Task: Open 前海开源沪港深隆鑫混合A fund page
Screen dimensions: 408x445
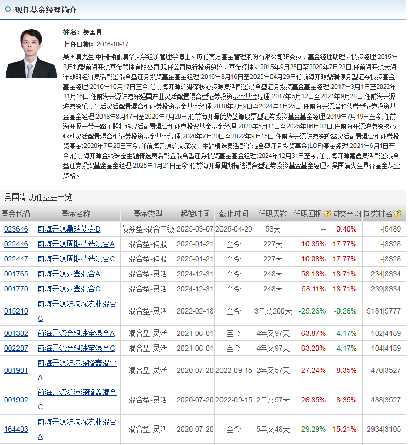Action: 77,370
